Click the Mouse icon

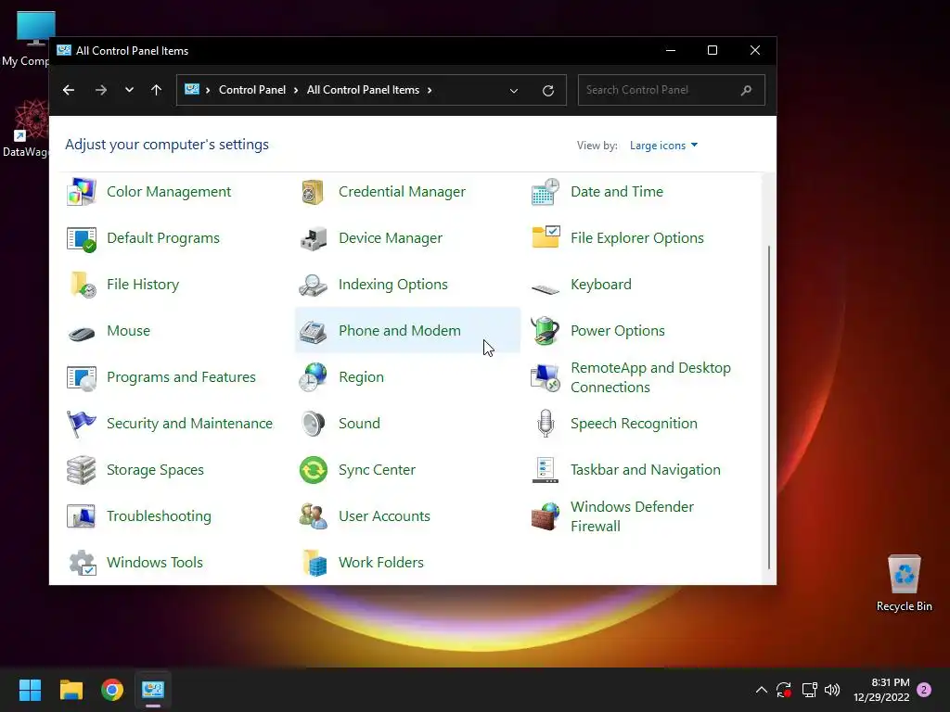82,333
